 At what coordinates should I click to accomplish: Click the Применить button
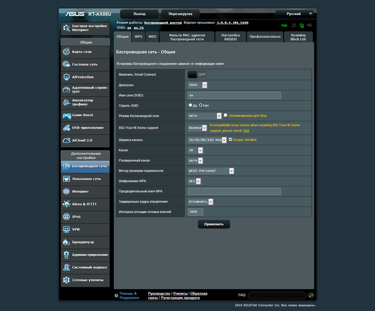(x=214, y=224)
